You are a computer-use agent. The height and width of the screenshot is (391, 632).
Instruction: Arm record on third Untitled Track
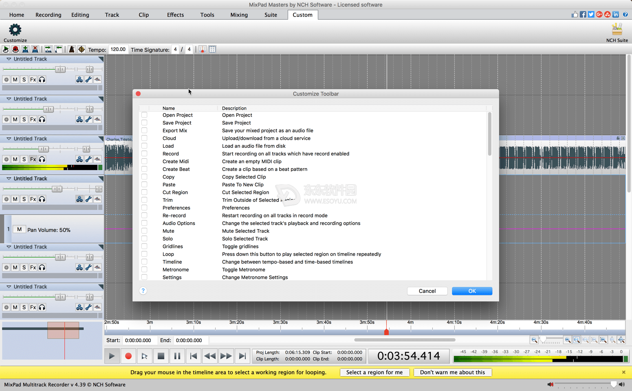pos(6,159)
